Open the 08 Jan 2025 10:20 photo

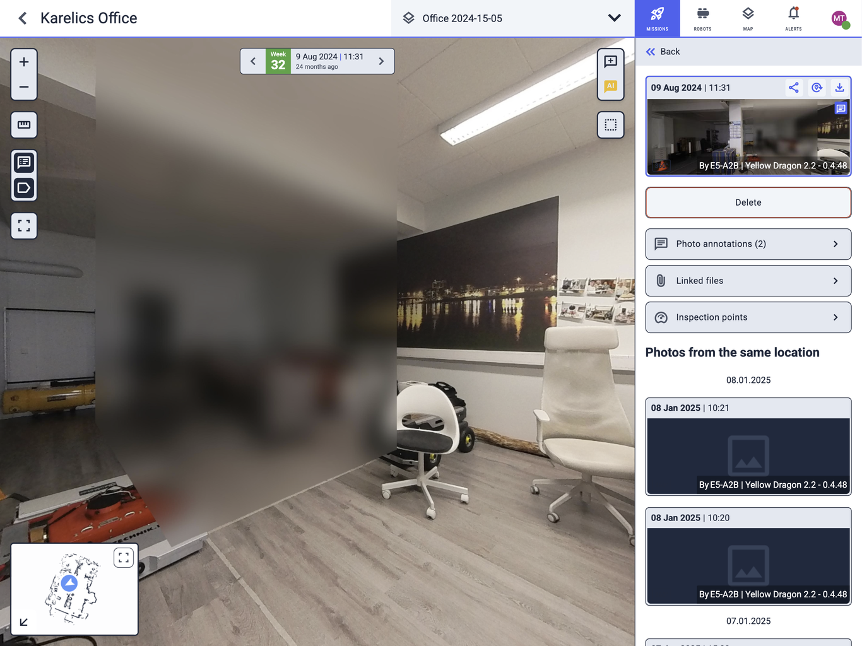click(x=748, y=556)
